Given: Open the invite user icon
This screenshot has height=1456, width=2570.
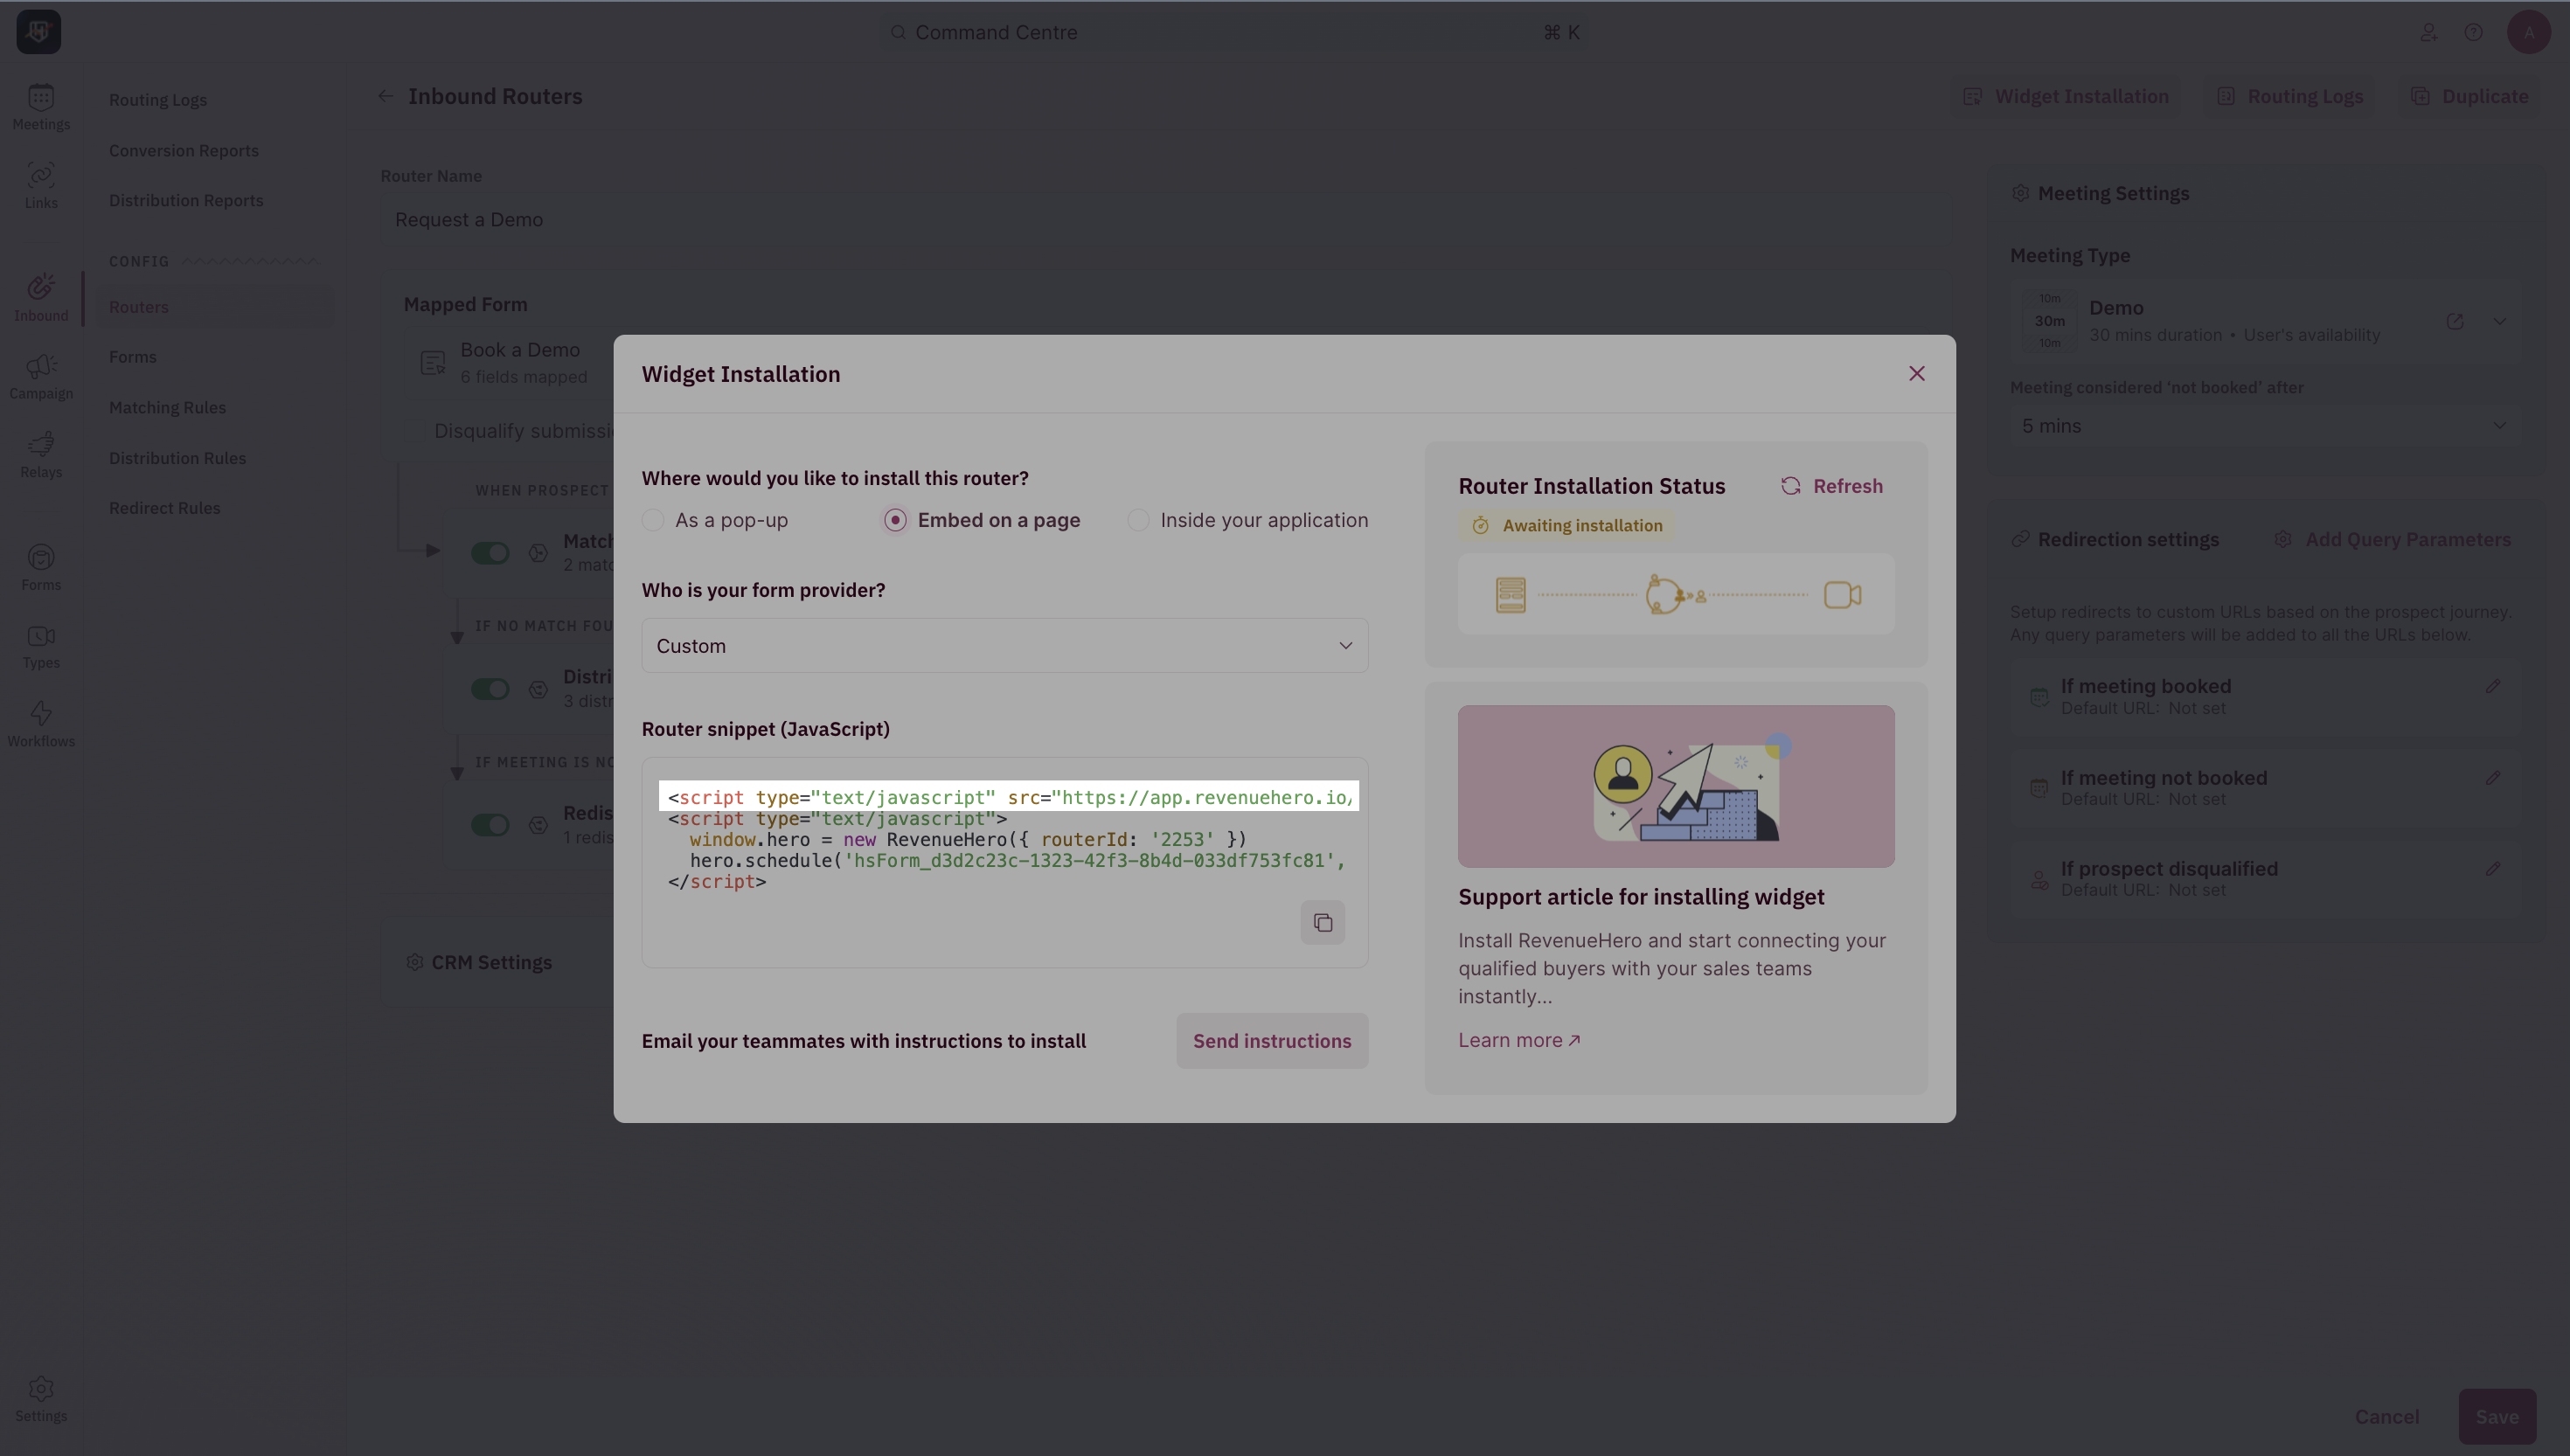Looking at the screenshot, I should click(x=2428, y=32).
